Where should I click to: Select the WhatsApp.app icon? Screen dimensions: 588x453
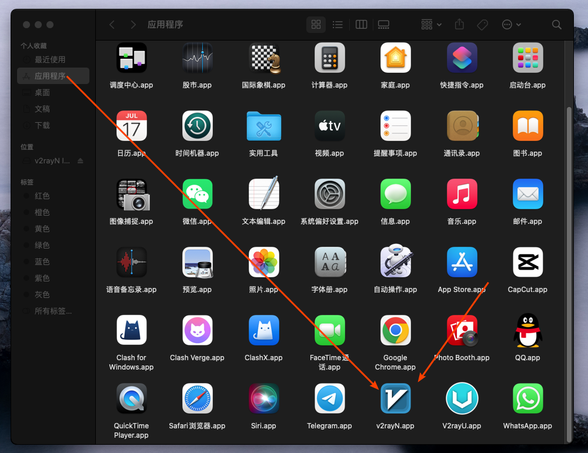coord(527,398)
